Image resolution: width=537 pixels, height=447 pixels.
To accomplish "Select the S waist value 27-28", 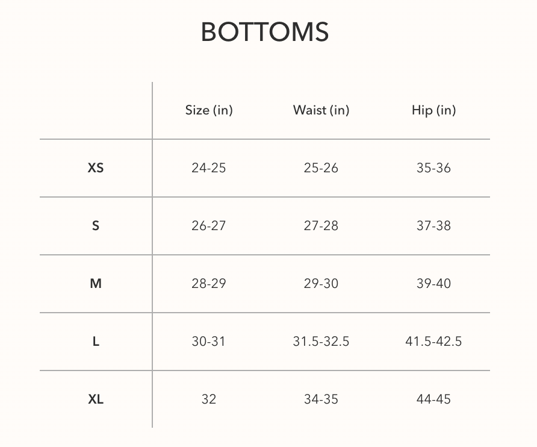I will (x=321, y=226).
